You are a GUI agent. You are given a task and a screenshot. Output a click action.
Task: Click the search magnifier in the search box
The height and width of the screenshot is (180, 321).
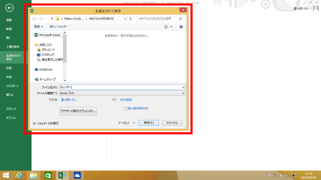tap(183, 19)
